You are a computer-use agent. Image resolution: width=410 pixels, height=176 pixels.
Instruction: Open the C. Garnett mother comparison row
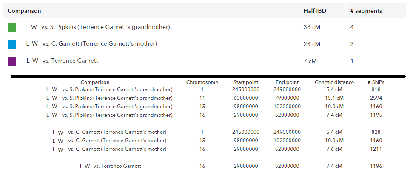coord(205,44)
